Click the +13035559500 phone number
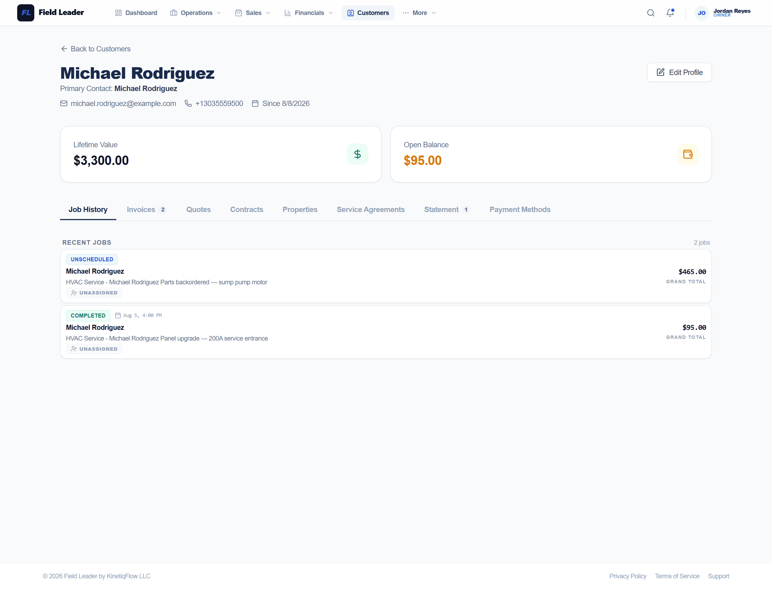772x589 pixels. 219,103
